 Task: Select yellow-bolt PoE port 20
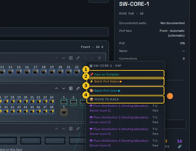[25, 102]
